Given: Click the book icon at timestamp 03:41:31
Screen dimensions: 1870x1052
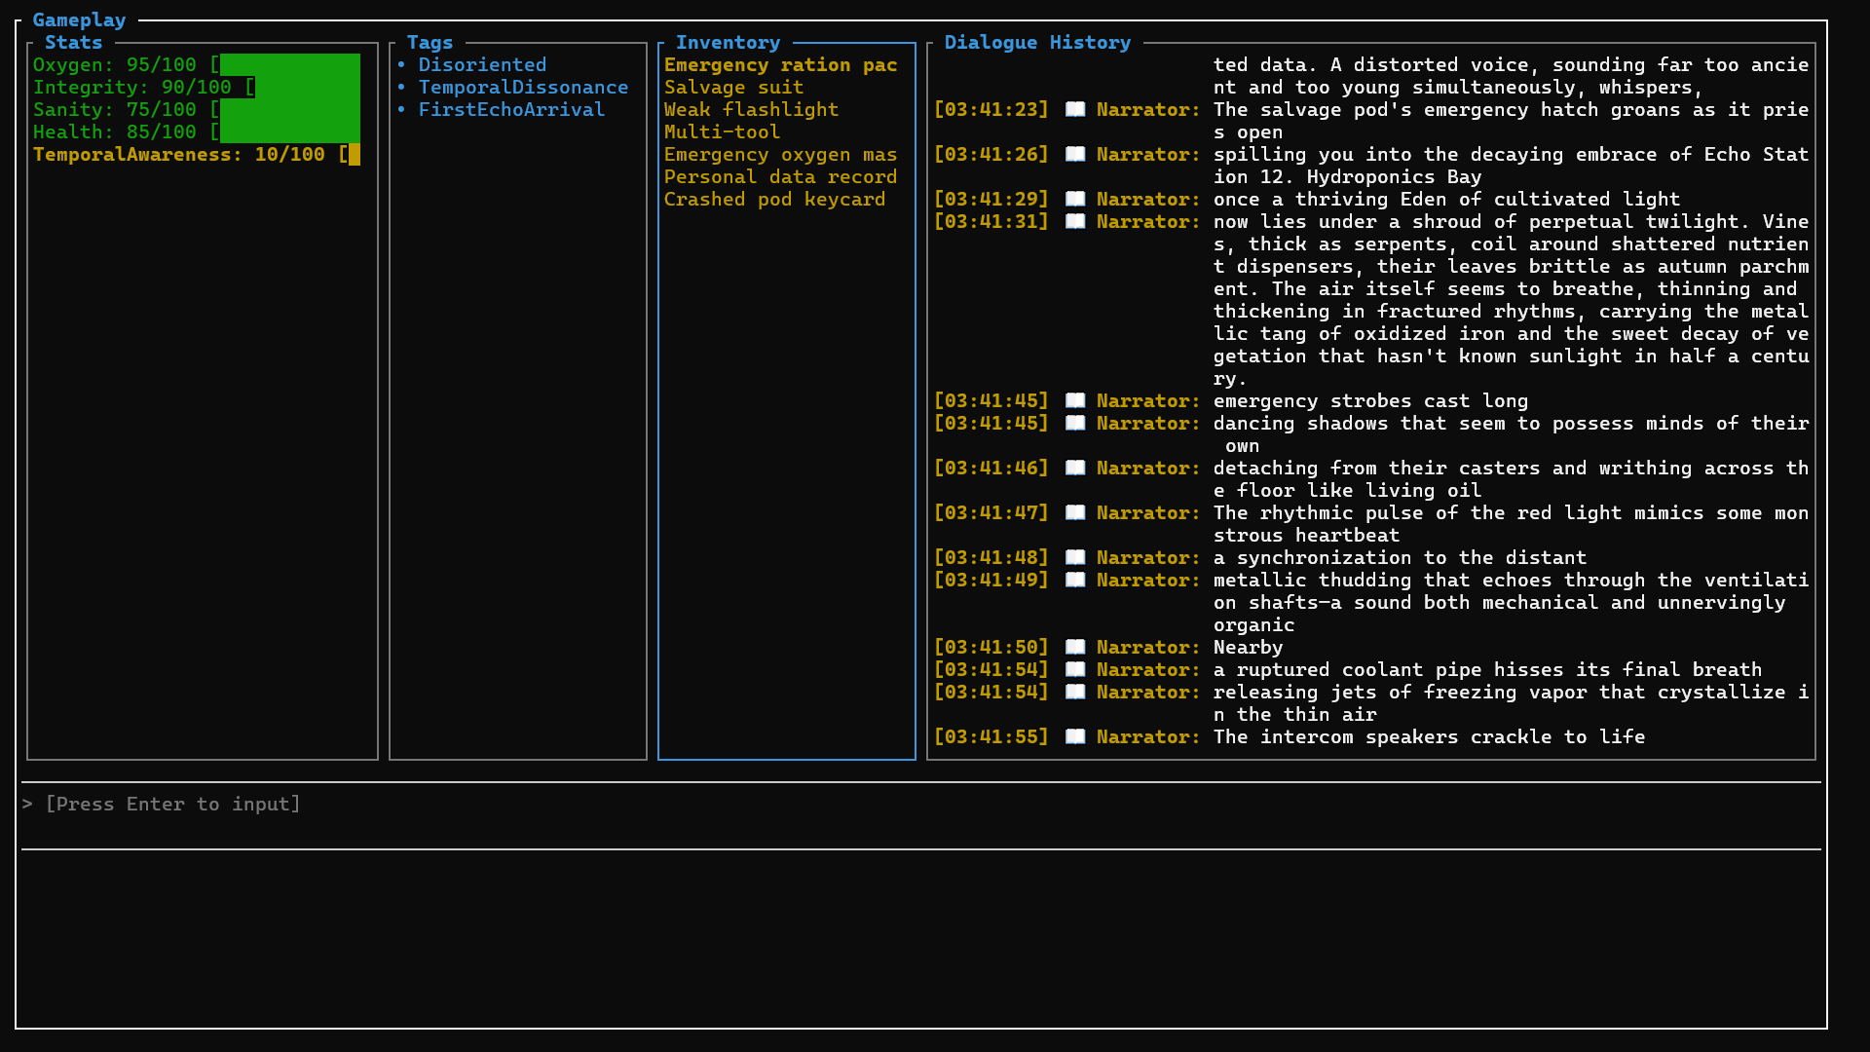Looking at the screenshot, I should tap(1075, 221).
